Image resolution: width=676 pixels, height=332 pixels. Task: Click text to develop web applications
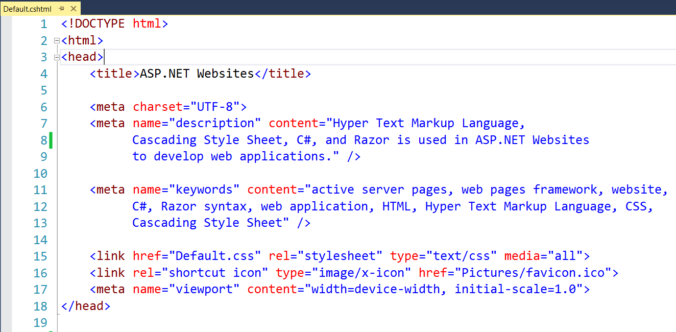[x=232, y=156]
